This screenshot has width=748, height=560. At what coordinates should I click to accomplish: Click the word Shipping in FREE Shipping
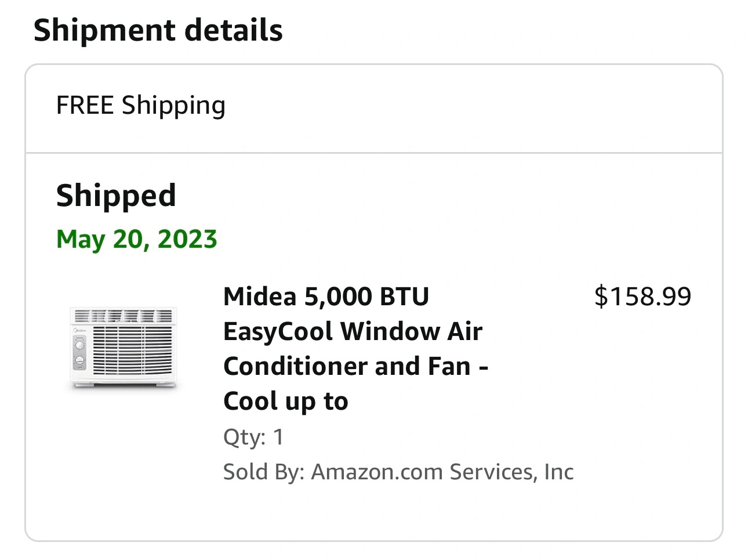point(173,106)
